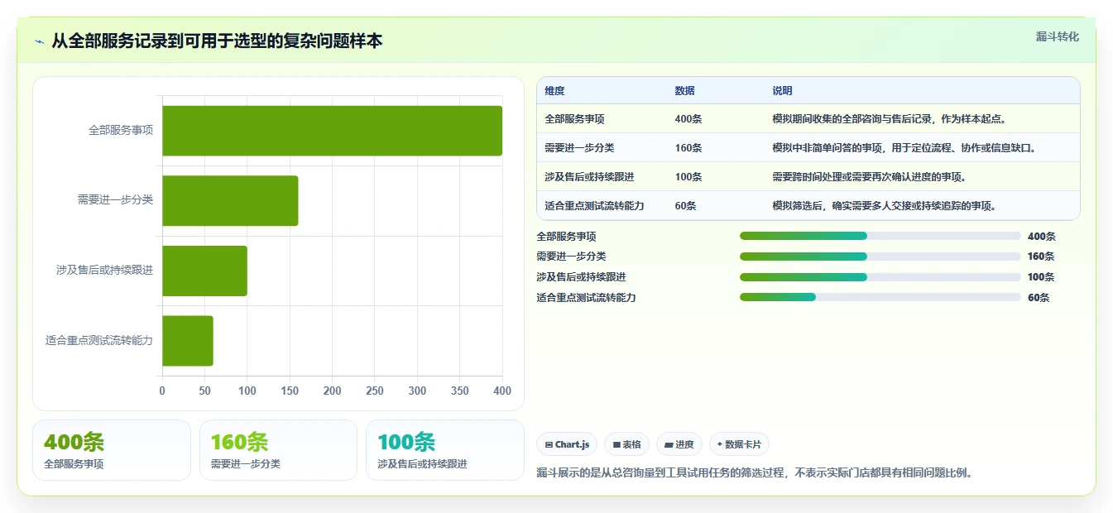Click table cell 400条
The width and height of the screenshot is (1113, 513).
coord(688,119)
